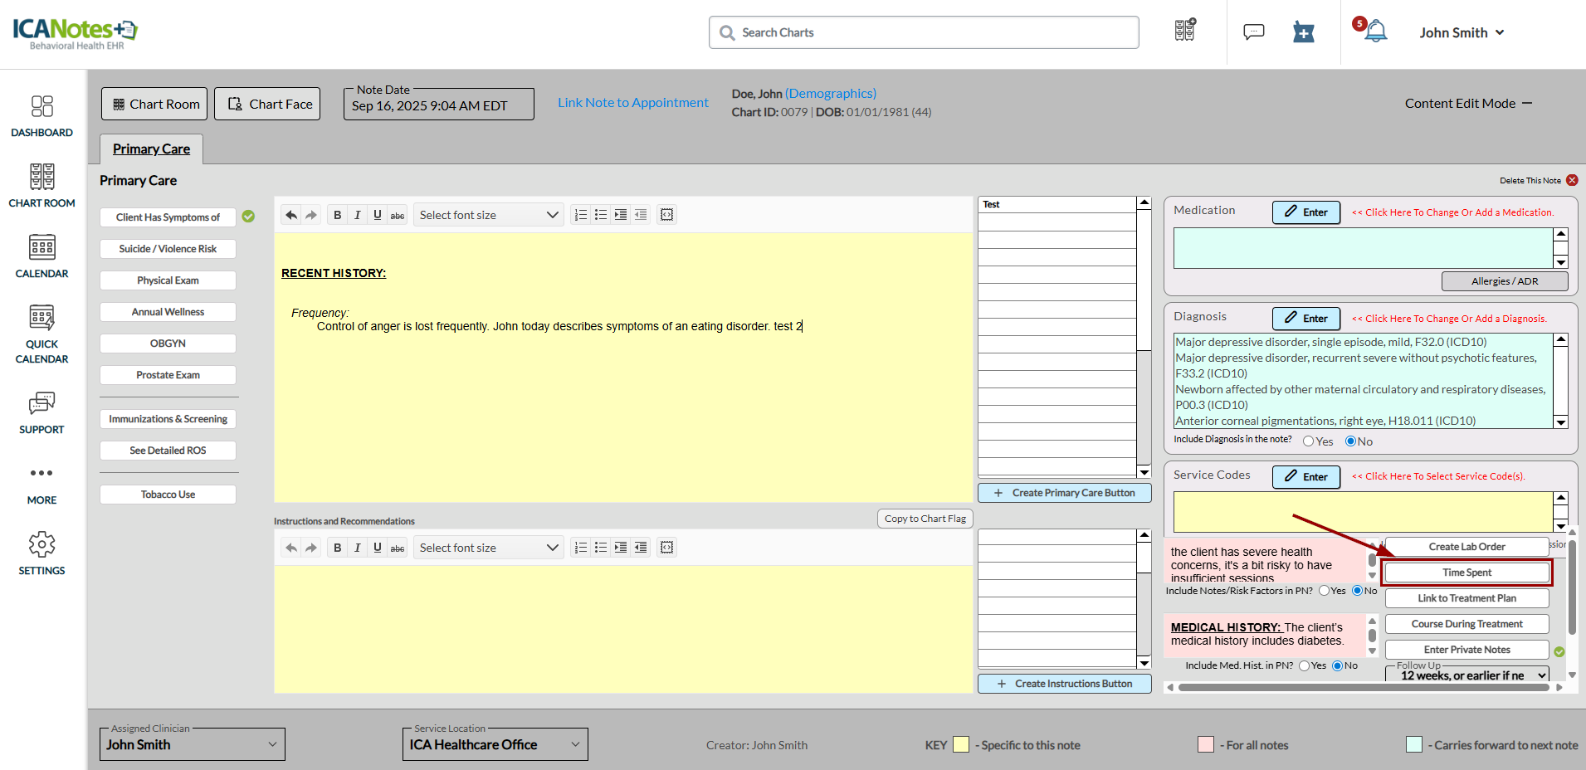
Task: Click the Allergies / ADR button
Action: coord(1505,281)
